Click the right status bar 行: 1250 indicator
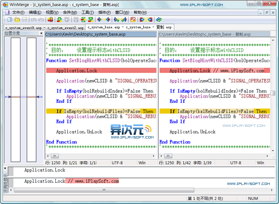This screenshot has width=279, height=204. tap(166, 163)
